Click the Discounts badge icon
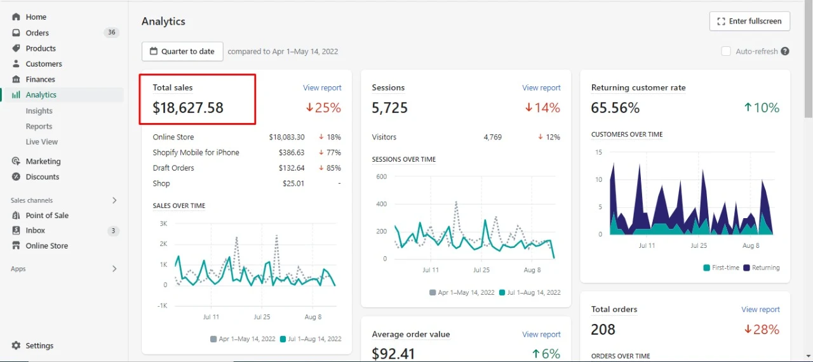Screen dimensions: 813x362 click(x=16, y=176)
